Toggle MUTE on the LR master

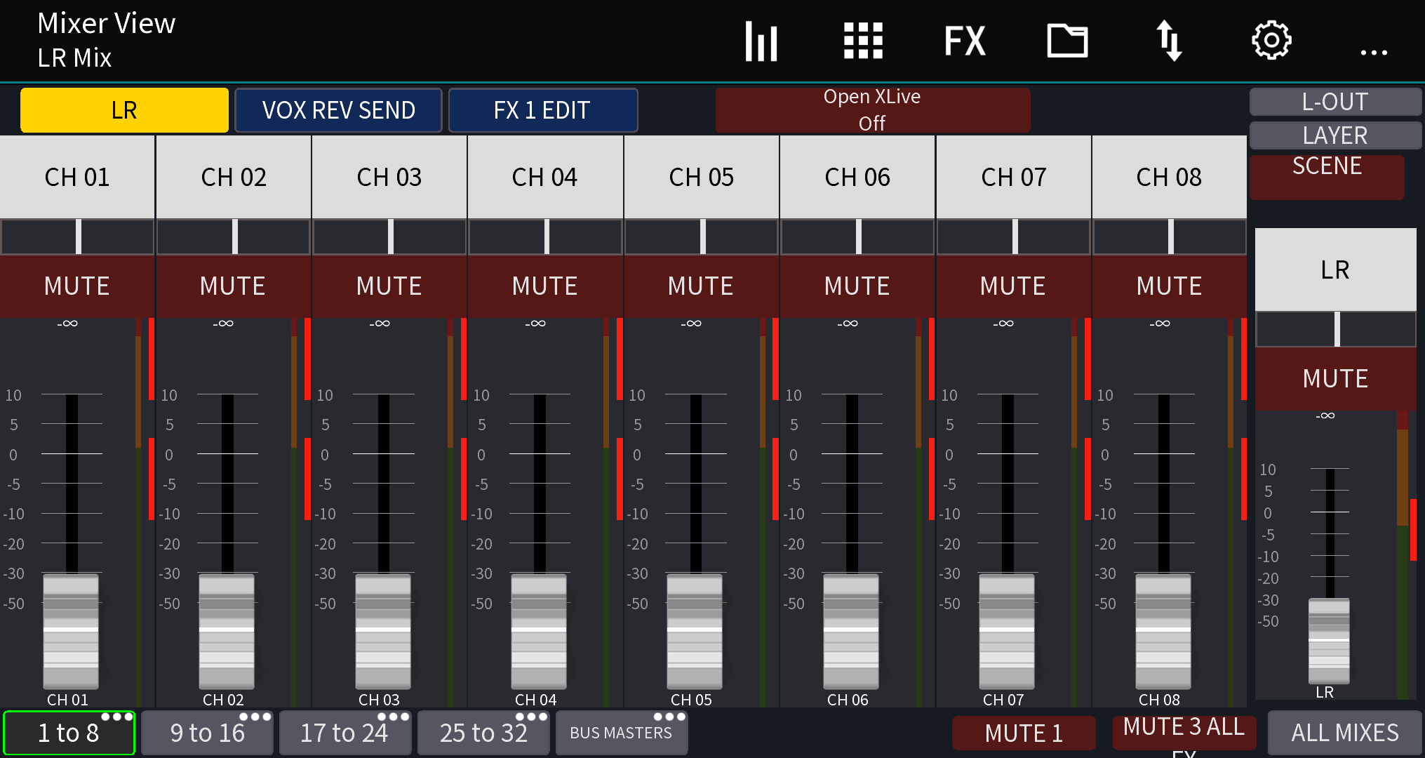point(1335,379)
